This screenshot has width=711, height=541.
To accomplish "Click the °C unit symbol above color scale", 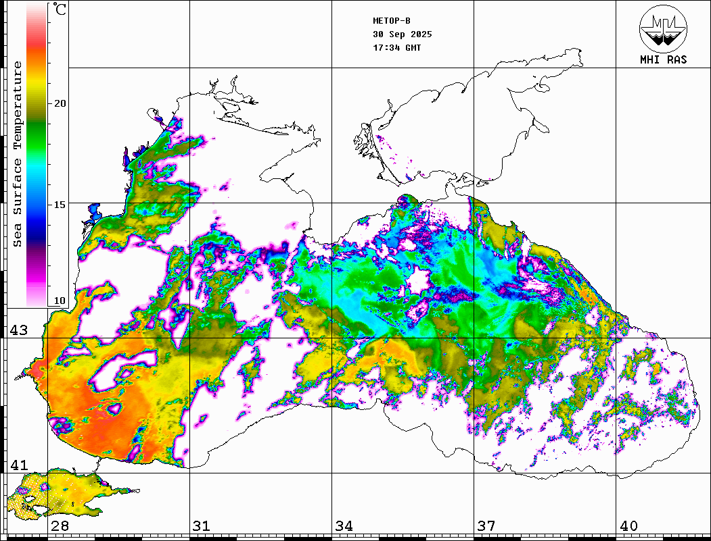I will pos(60,9).
